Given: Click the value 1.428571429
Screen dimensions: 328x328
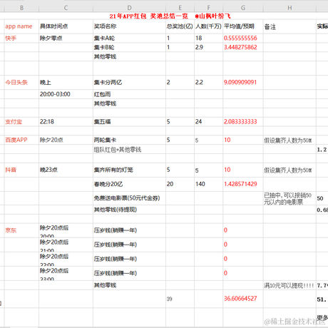Looking at the screenshot, I should pyautogui.click(x=240, y=184).
